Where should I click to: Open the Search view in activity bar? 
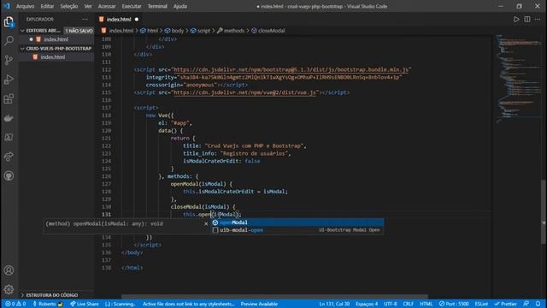tap(9, 41)
